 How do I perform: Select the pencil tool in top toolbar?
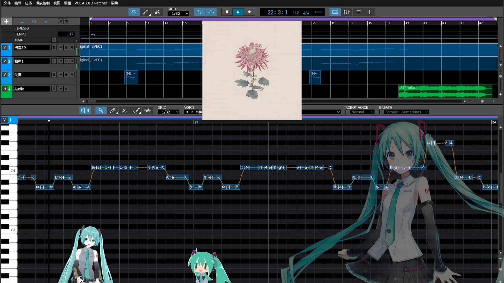145,12
